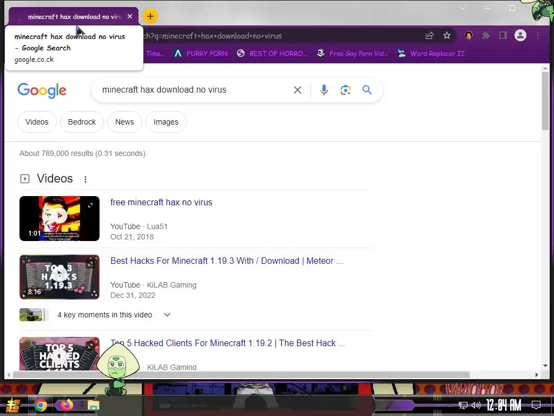
Task: Open File Explorer from the taskbar
Action: coord(94,405)
